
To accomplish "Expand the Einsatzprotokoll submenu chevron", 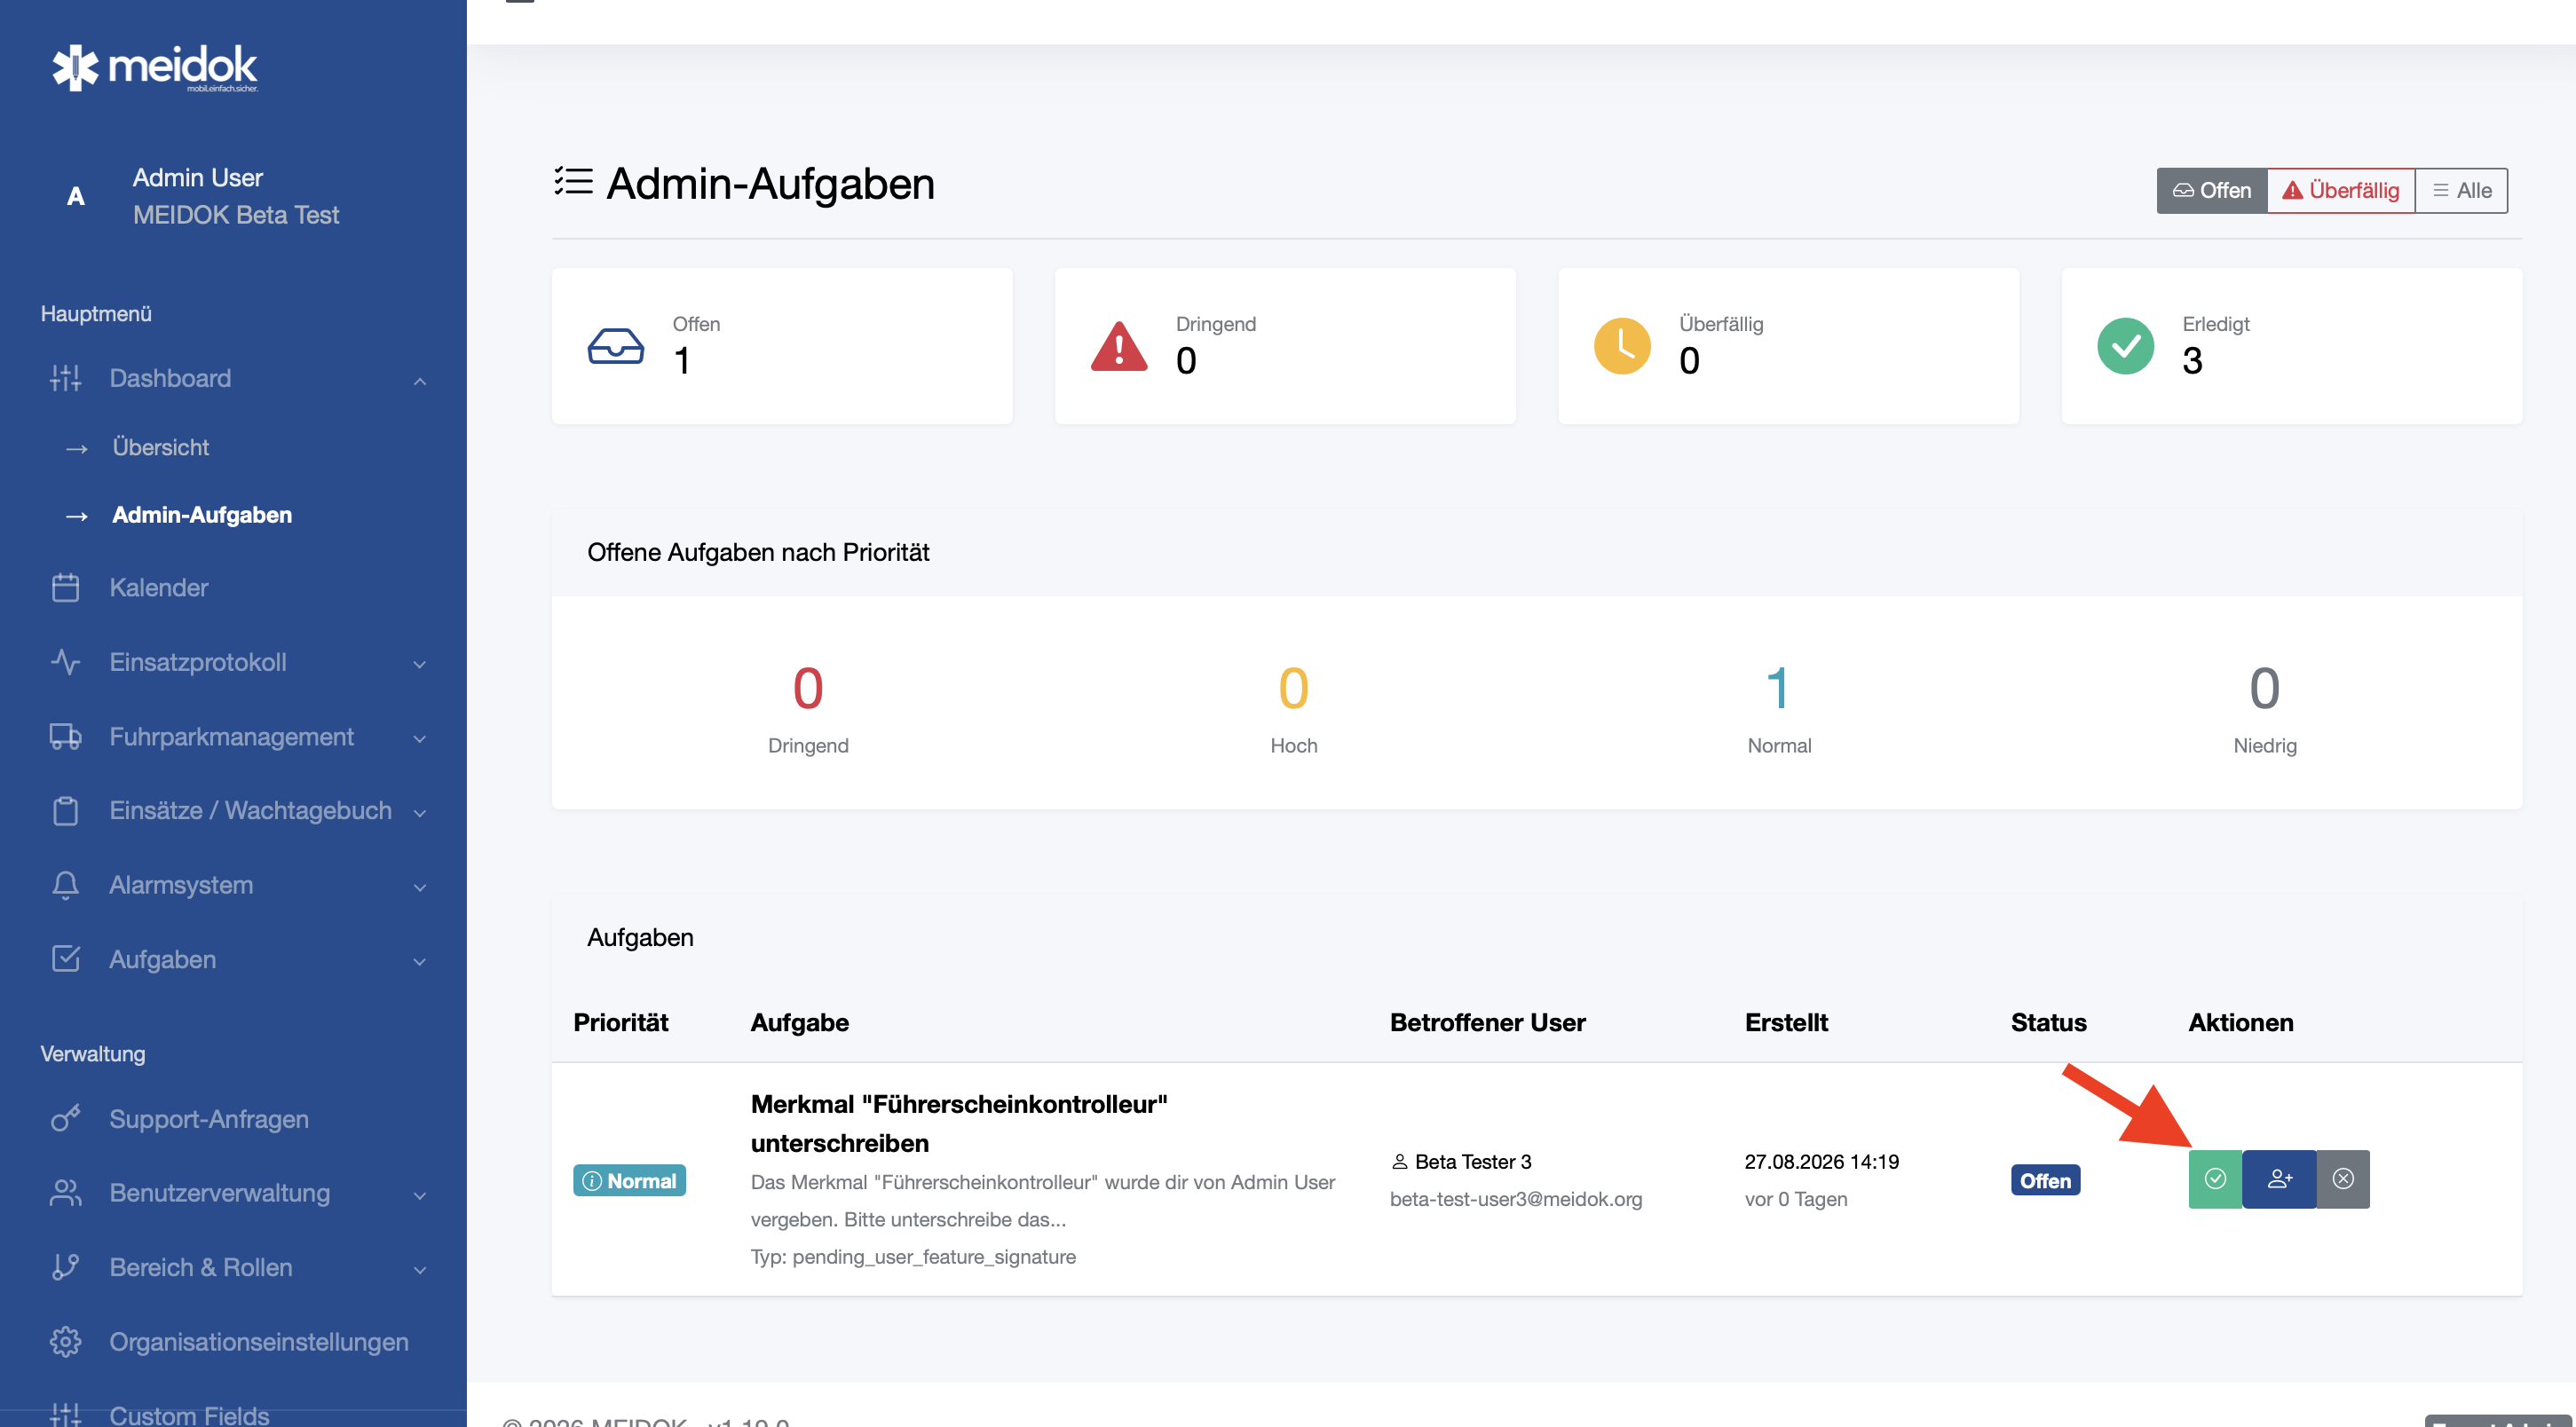I will click(x=420, y=664).
